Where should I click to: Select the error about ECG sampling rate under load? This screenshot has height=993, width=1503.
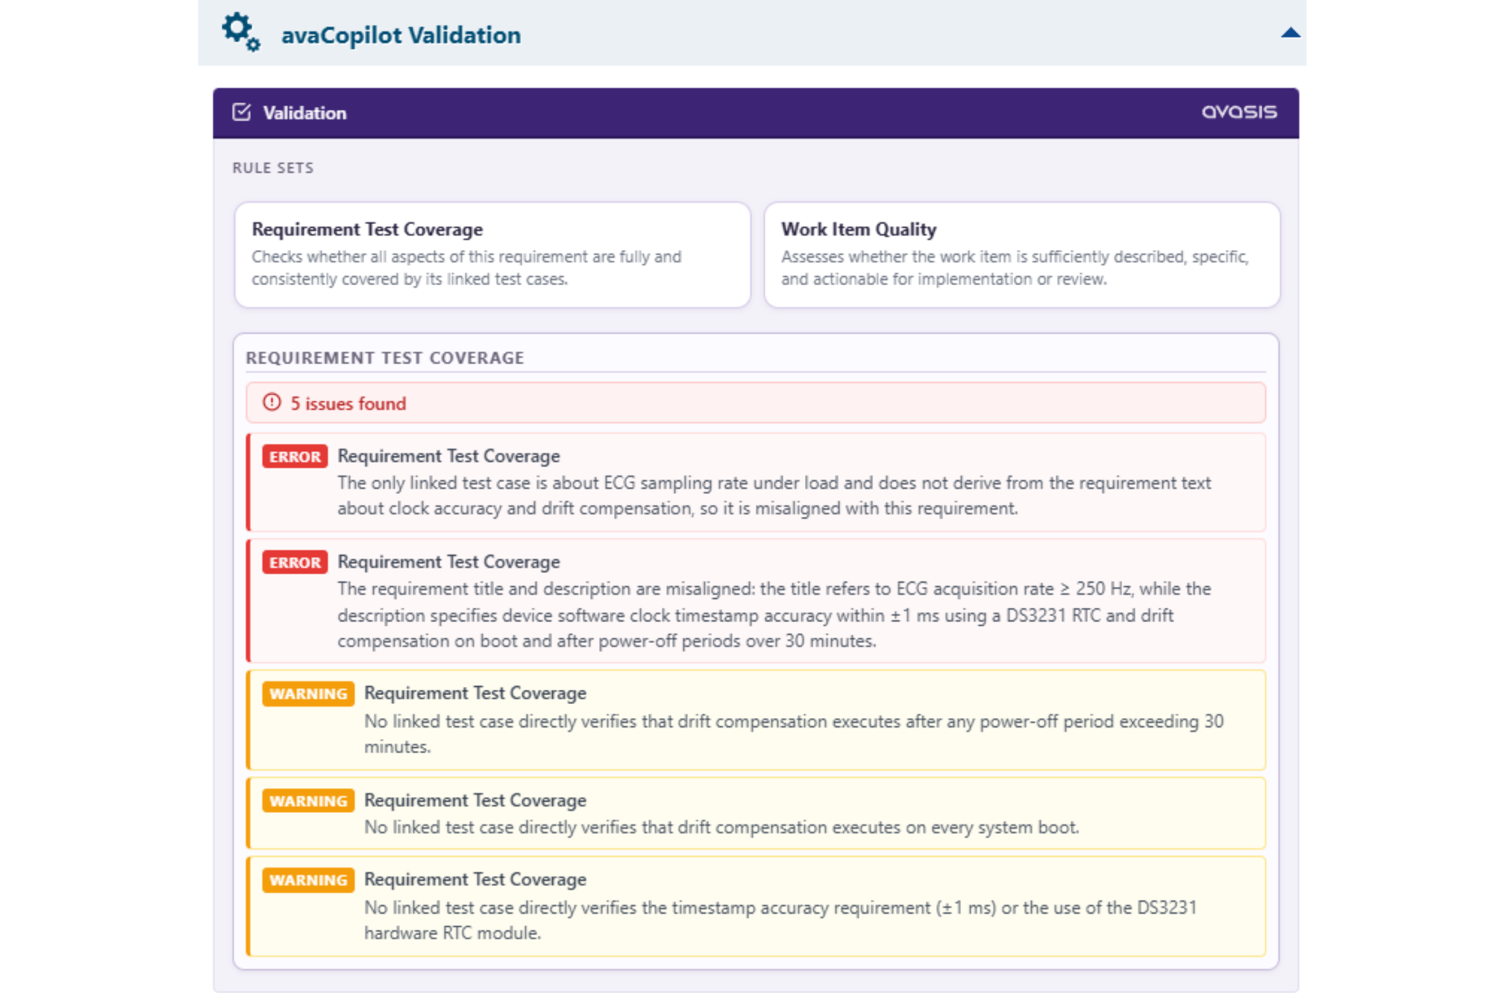755,482
